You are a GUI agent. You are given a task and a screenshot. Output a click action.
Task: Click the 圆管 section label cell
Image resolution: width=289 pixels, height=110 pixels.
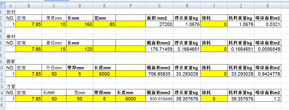(x=10, y=61)
